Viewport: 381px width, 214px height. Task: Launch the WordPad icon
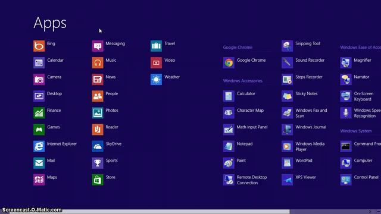pyautogui.click(x=287, y=163)
